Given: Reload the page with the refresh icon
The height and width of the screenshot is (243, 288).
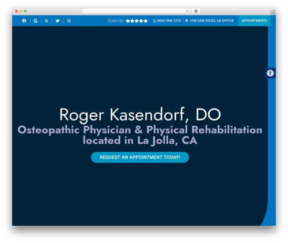Looking at the screenshot, I should (187, 11).
